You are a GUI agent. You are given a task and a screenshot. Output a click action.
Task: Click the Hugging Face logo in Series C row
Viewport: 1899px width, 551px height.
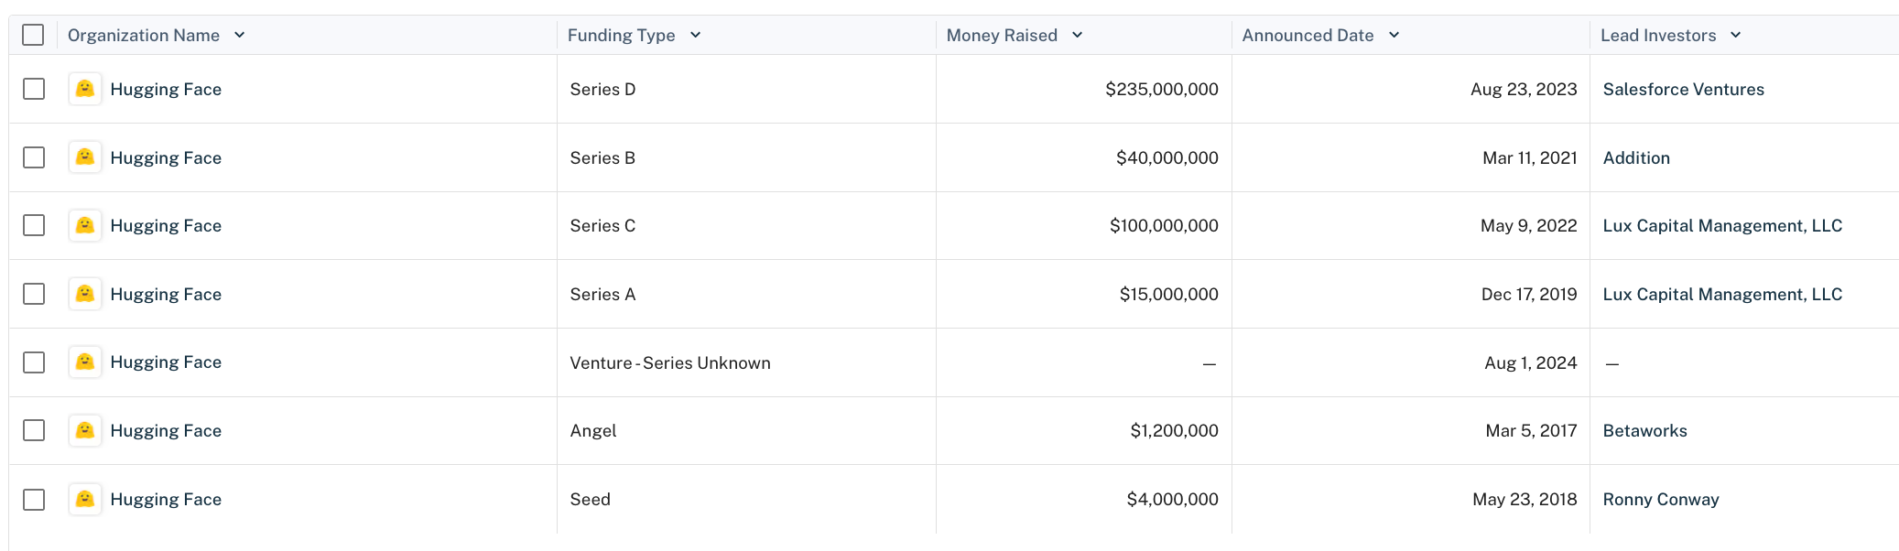pos(85,225)
